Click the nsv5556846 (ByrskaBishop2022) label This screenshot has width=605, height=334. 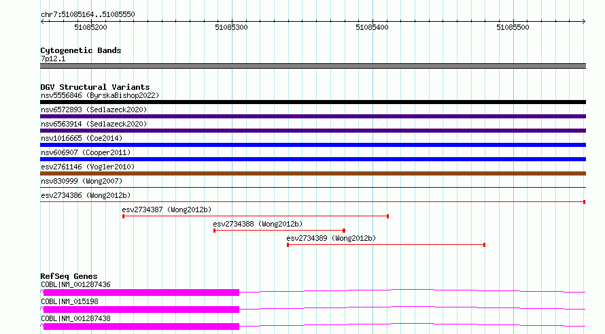coord(100,95)
